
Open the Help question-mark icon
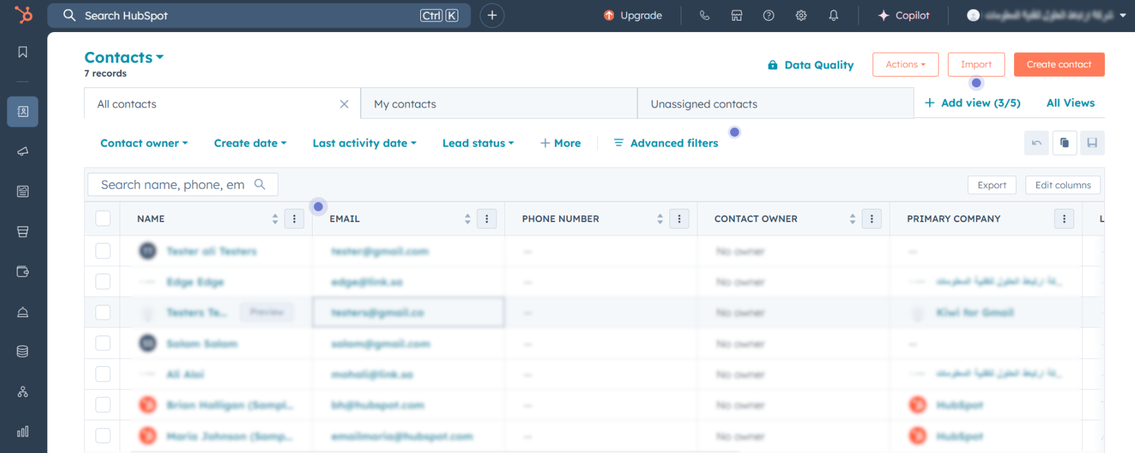click(768, 15)
